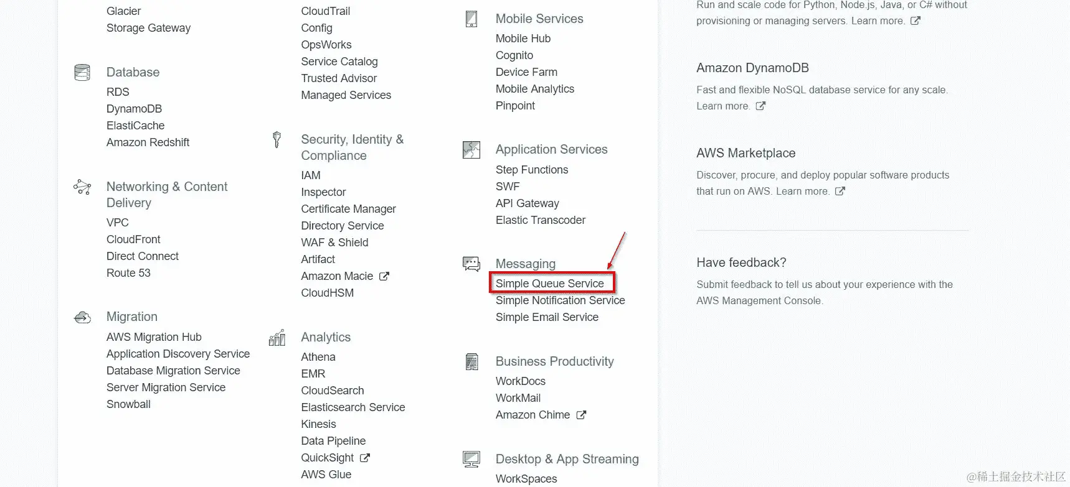Click external link icon under Amazon DynamoDB
This screenshot has height=487, width=1070.
760,106
